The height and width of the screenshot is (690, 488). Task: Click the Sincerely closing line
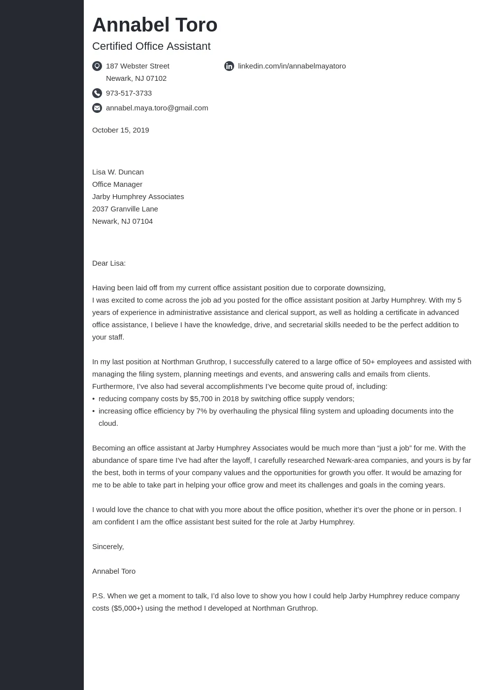click(108, 547)
